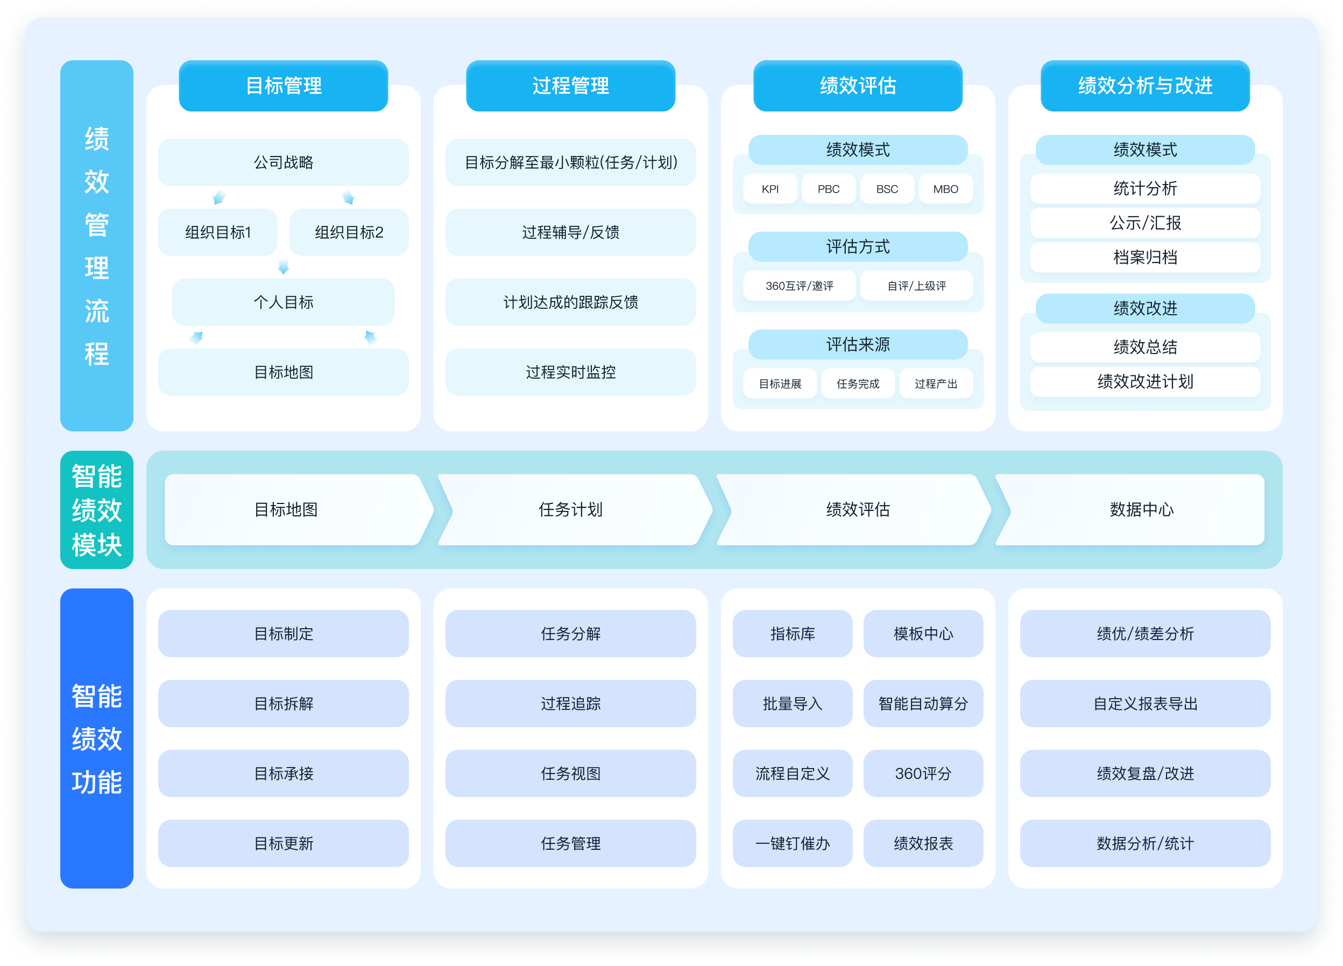Click the 绩效复盘/改进 feature button
Screen dimensions: 1343x966
[1144, 773]
